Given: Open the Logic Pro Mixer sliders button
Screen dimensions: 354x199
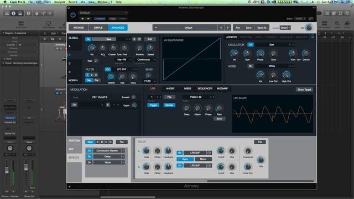Looking at the screenshot, I should click(x=43, y=13).
